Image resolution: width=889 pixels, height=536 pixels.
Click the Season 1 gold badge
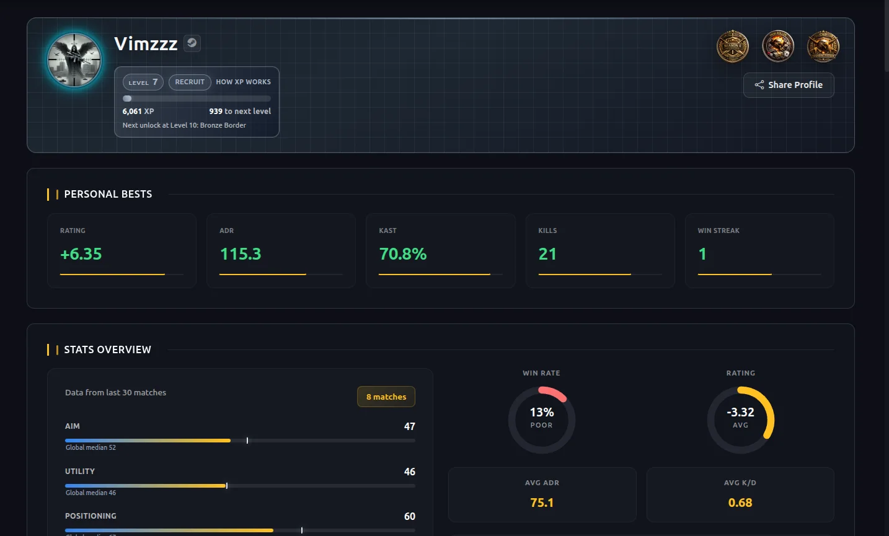[732, 46]
